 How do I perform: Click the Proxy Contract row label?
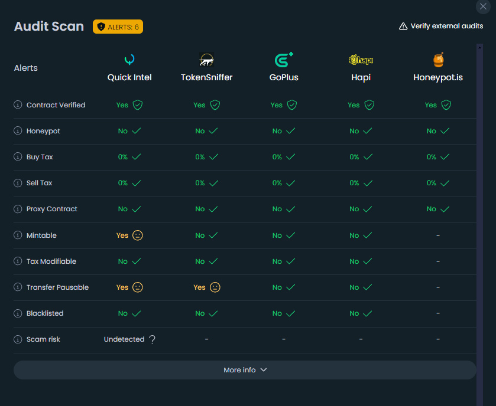[52, 209]
